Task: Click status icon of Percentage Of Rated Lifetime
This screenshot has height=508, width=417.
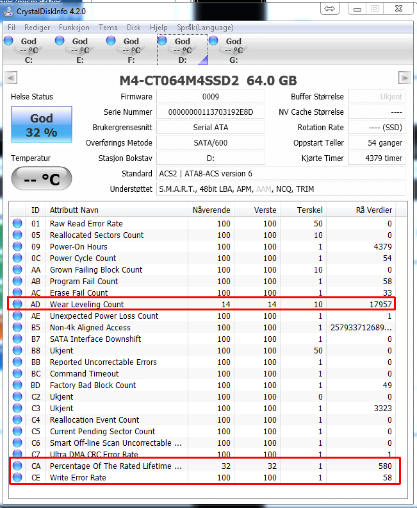Action: (x=17, y=466)
